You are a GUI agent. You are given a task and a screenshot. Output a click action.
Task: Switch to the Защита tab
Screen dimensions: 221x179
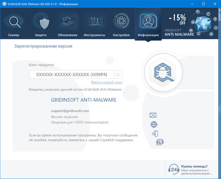click(x=41, y=24)
